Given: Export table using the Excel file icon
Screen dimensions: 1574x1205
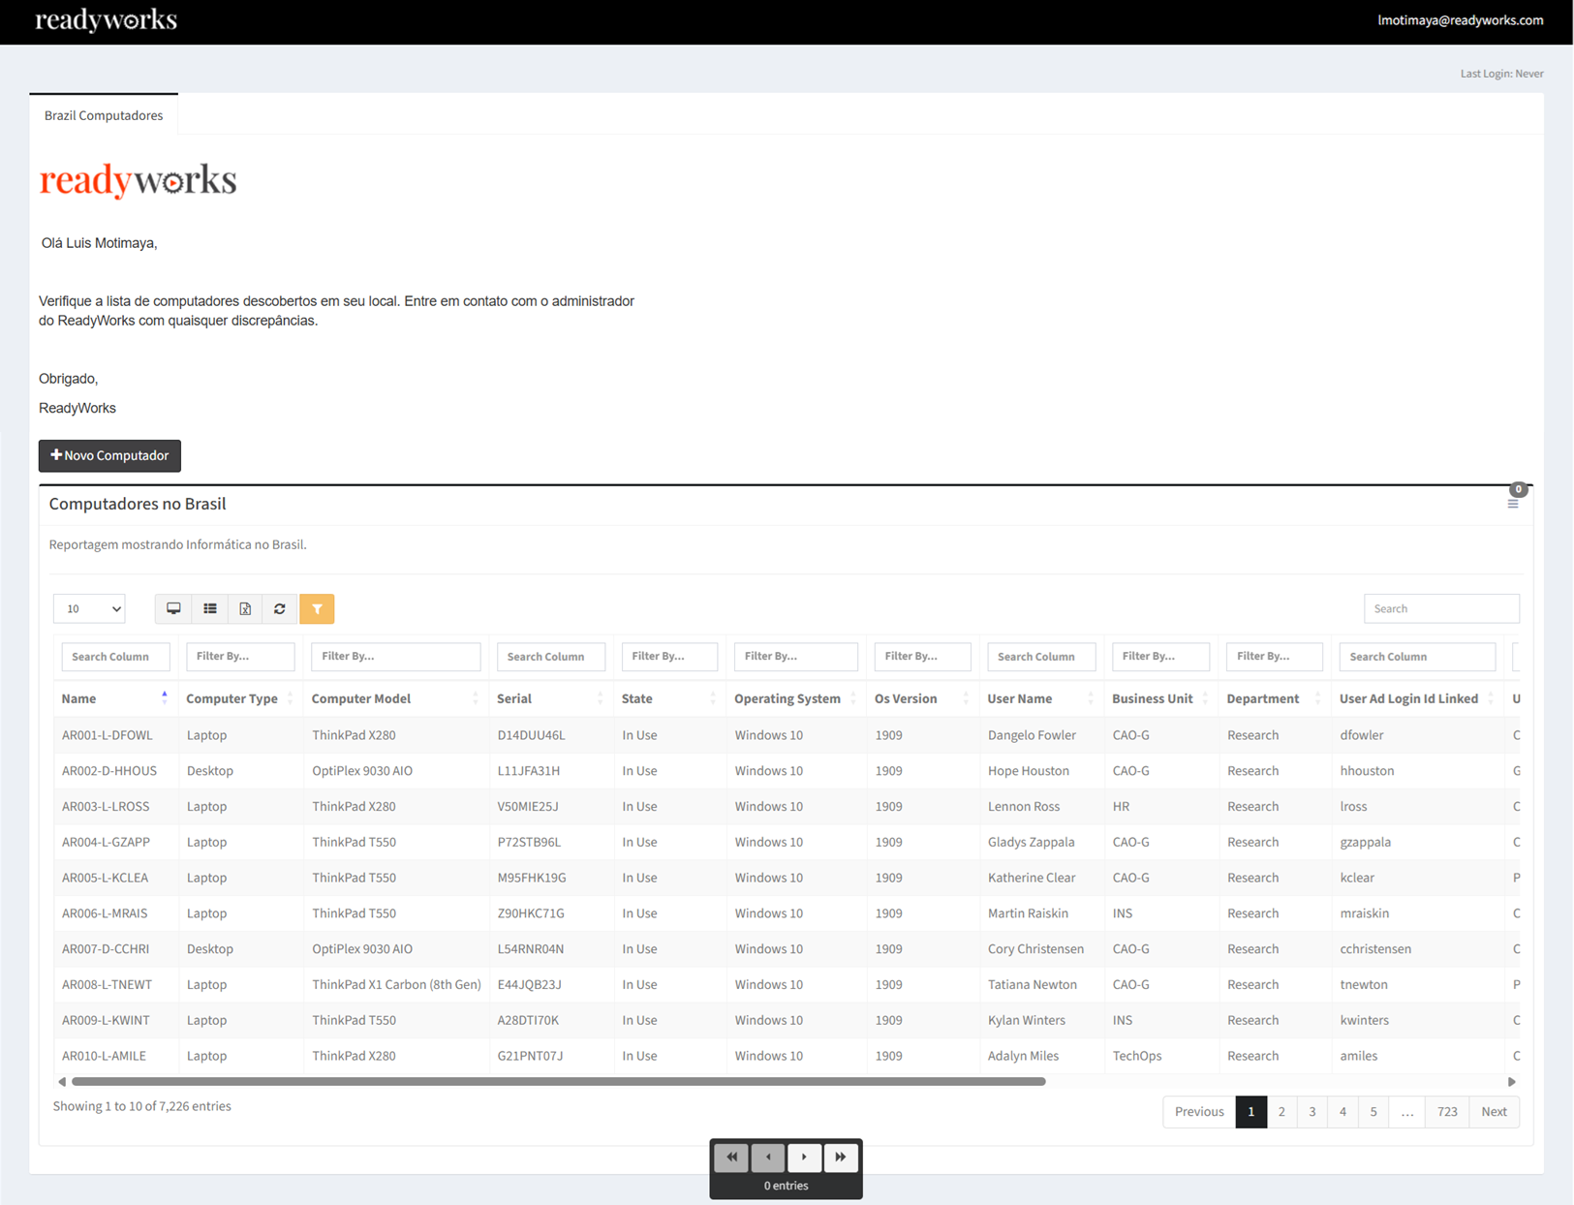Looking at the screenshot, I should coord(245,608).
